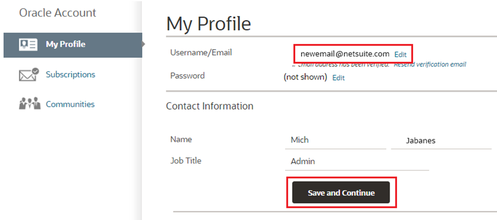497x220 pixels.
Task: Click the My Profile page heading
Action: click(x=209, y=24)
